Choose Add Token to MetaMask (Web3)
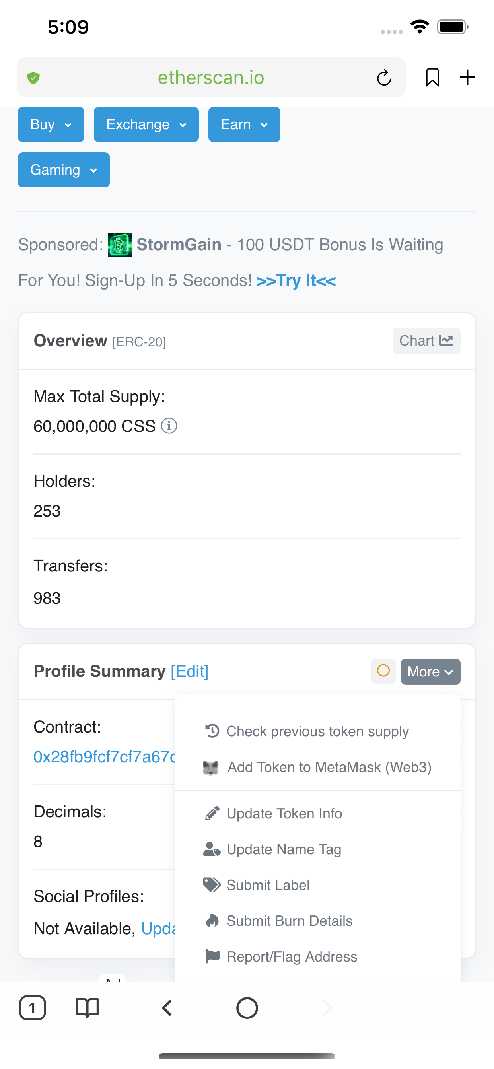The image size is (494, 1069). [x=329, y=767]
